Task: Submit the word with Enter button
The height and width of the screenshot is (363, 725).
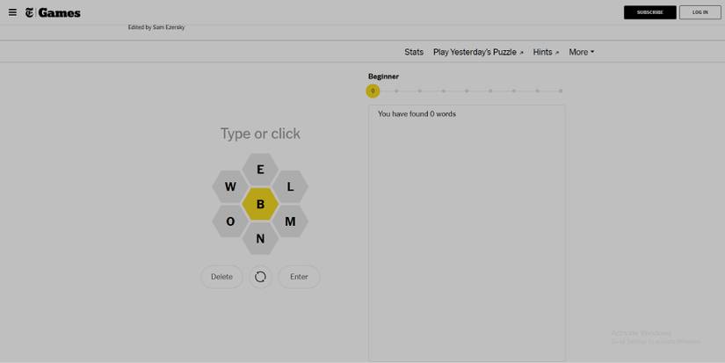Action: tap(299, 277)
